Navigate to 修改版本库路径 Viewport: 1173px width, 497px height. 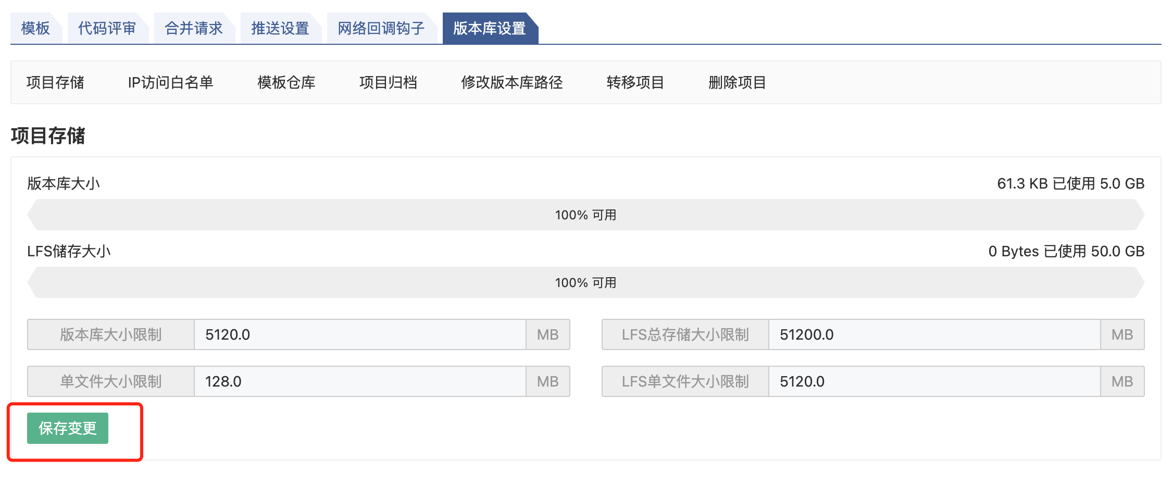[511, 82]
